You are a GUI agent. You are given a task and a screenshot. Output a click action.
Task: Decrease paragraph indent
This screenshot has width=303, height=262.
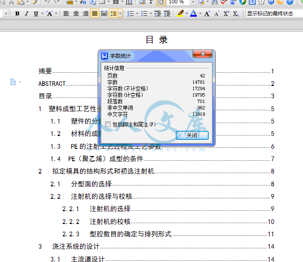pos(157,14)
